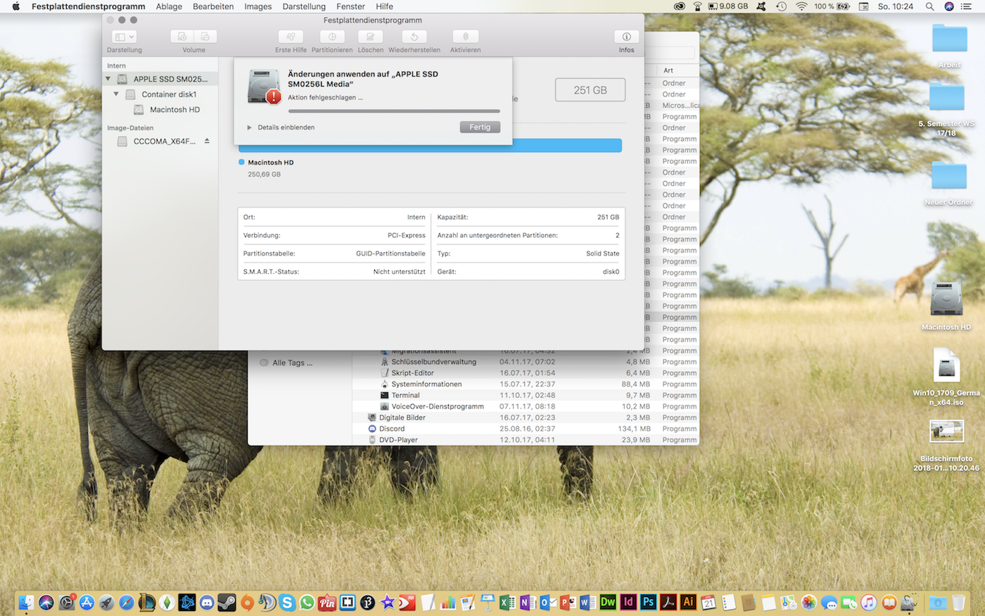
Task: Click the Löschen toolbar icon
Action: pyautogui.click(x=370, y=37)
